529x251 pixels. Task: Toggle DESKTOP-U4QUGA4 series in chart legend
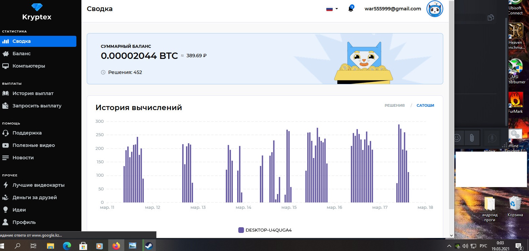pos(265,230)
